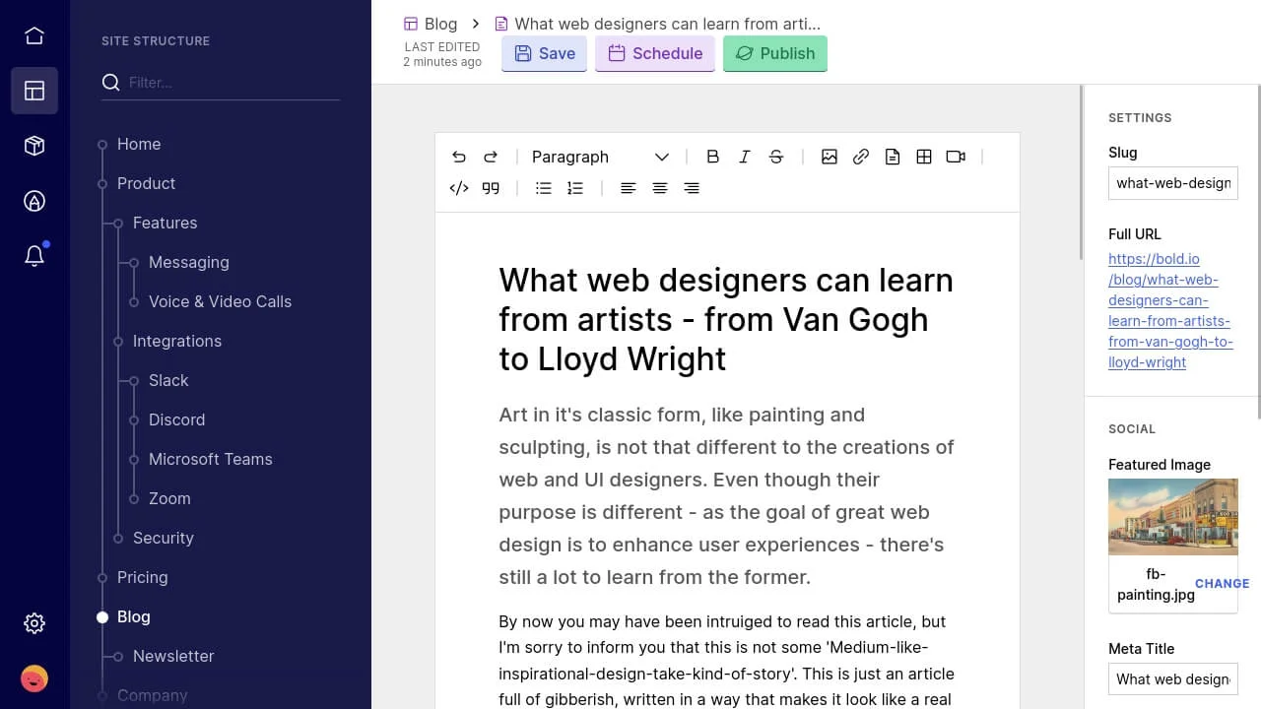This screenshot has width=1261, height=709.
Task: Collapse the Features tree node
Action: [118, 224]
